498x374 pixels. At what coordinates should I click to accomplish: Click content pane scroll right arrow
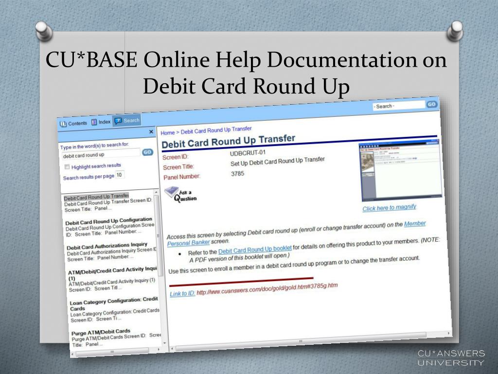(x=449, y=333)
